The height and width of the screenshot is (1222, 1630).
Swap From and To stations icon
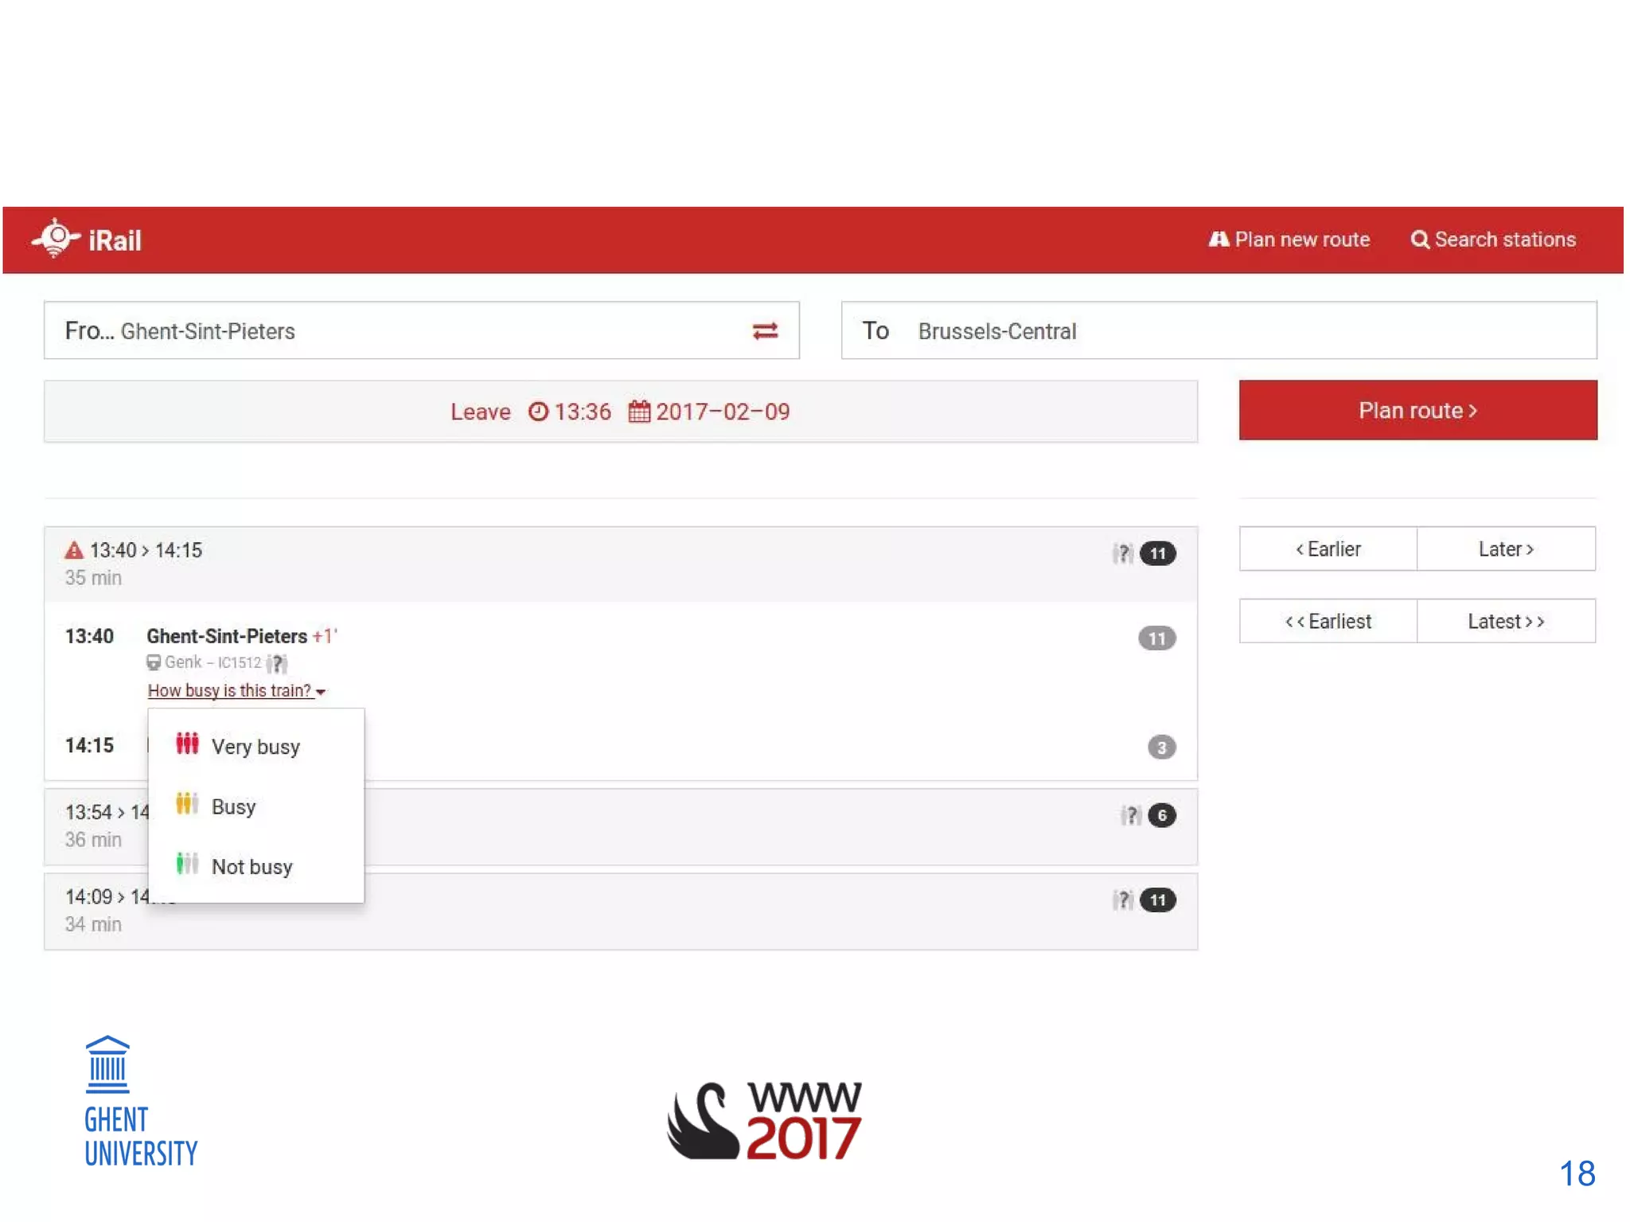point(765,331)
